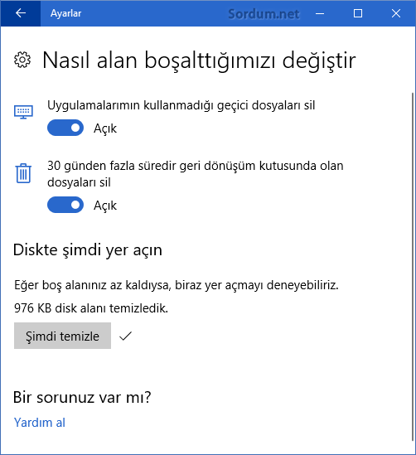Go back using the arrow in the title bar
Image resolution: width=416 pixels, height=455 pixels.
pos(21,13)
